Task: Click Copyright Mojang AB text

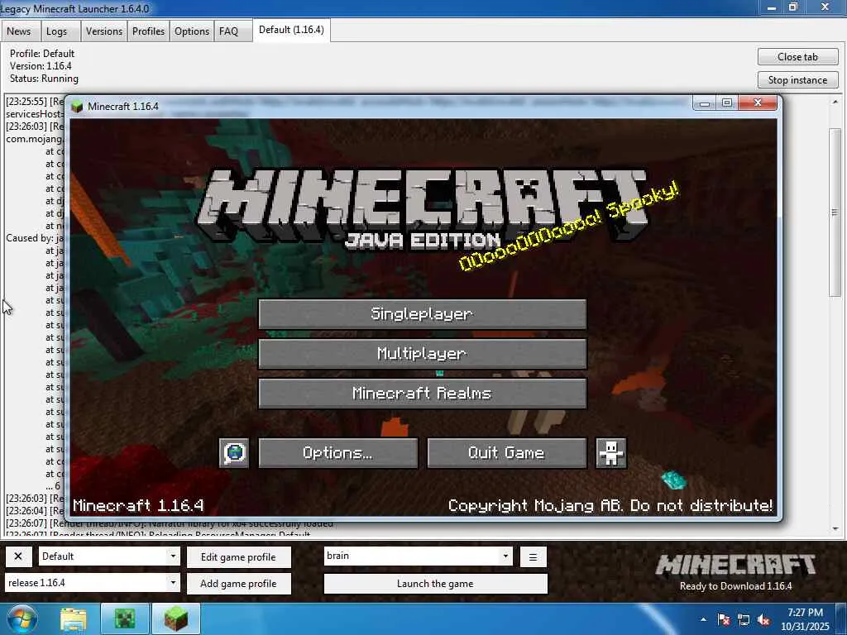Action: 610,505
